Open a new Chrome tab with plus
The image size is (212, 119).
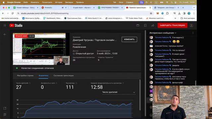pyautogui.click(x=183, y=8)
